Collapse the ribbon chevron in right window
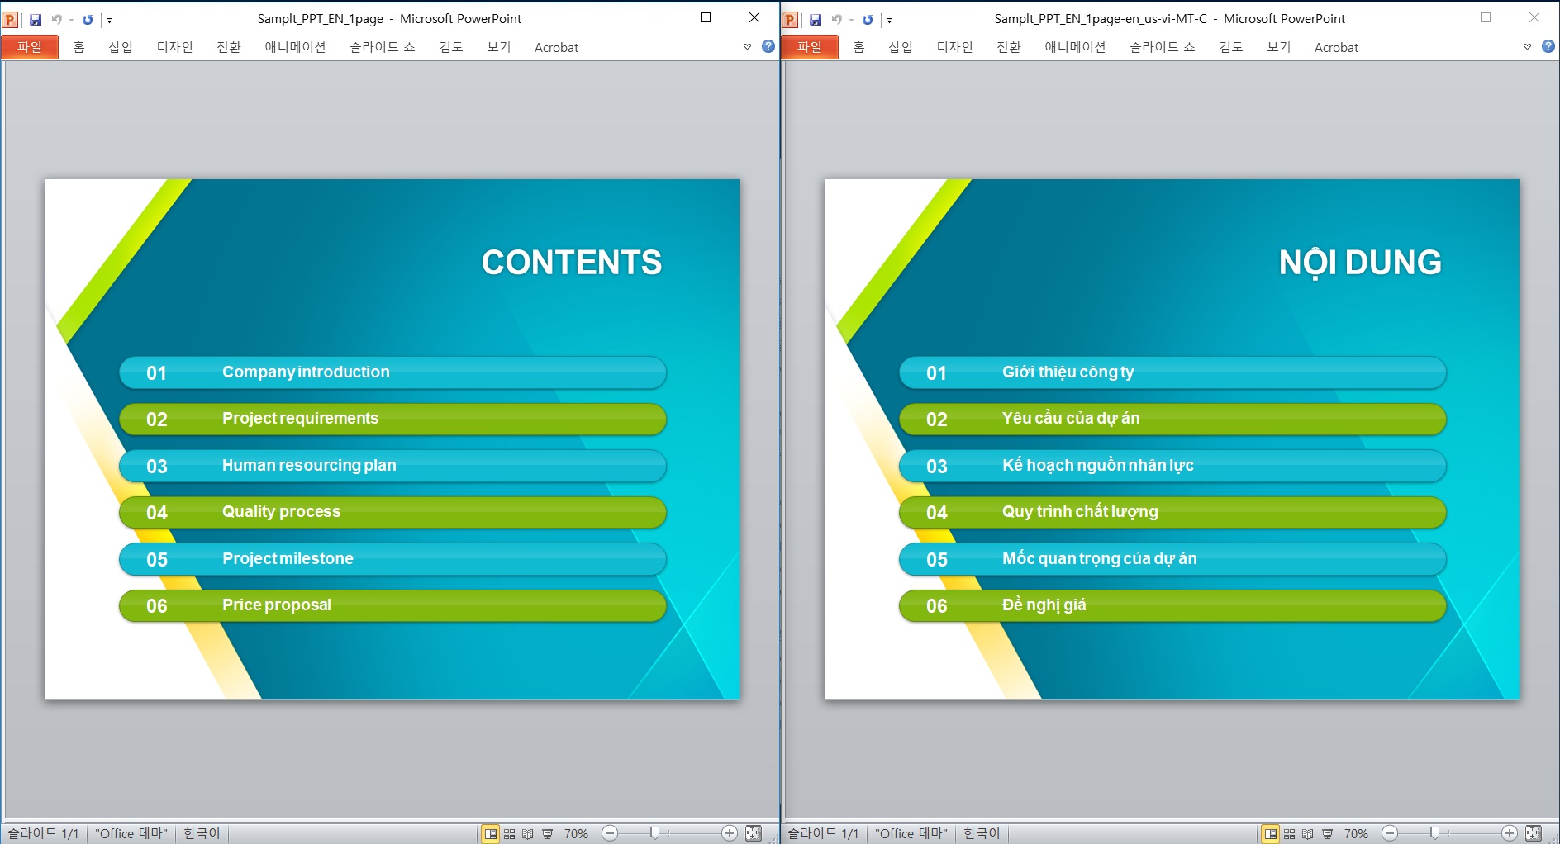This screenshot has height=844, width=1560. pos(1527,46)
